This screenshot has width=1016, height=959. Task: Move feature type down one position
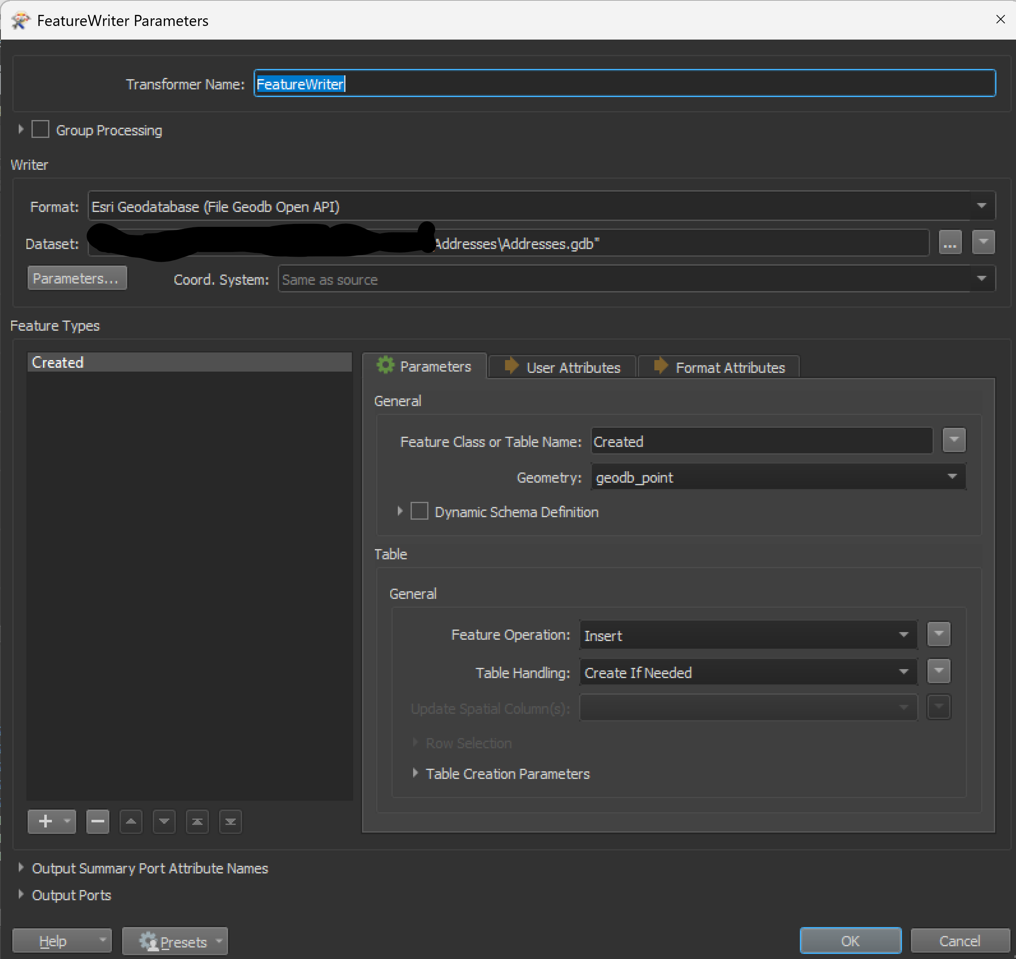[164, 822]
